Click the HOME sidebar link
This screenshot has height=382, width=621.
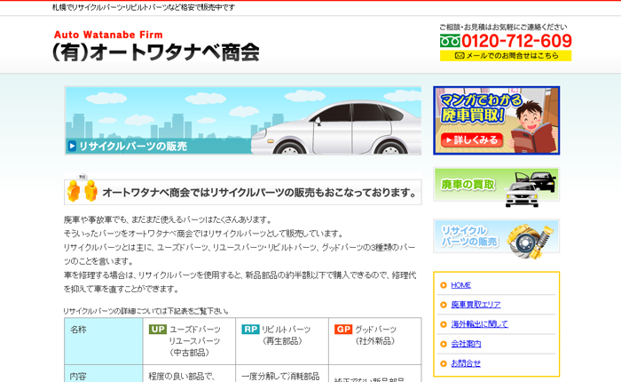(461, 285)
